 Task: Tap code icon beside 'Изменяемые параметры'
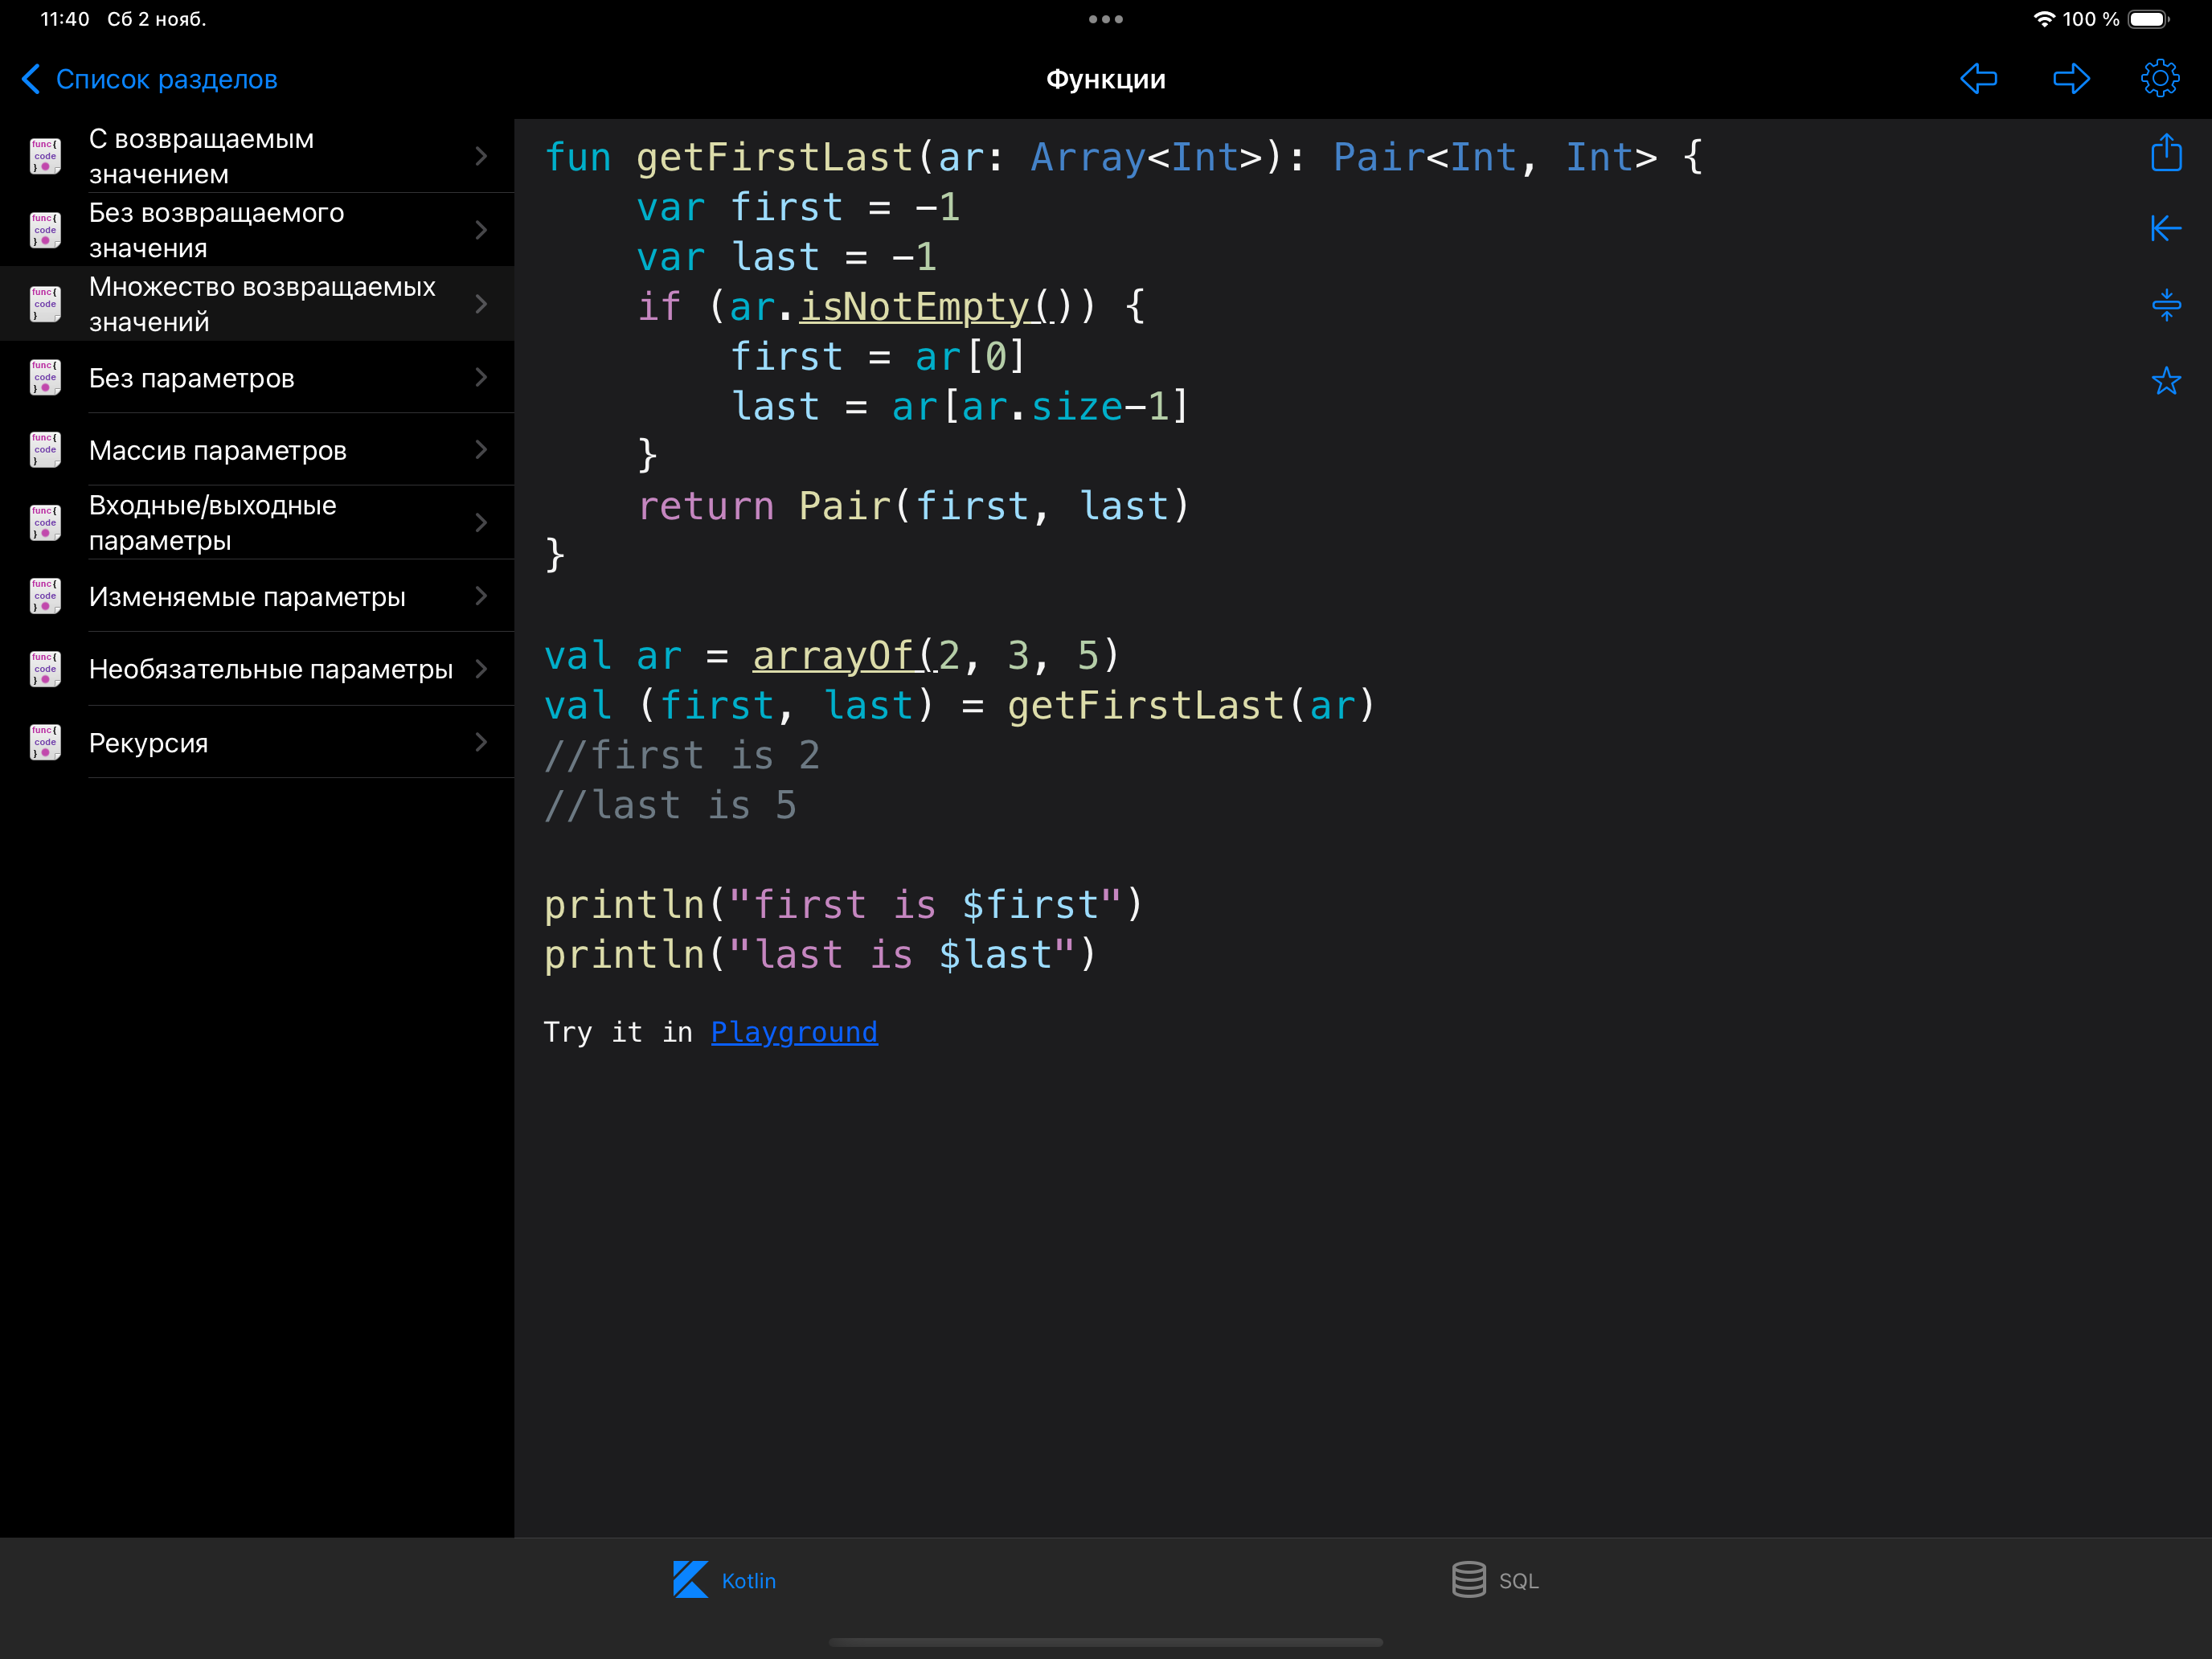point(45,596)
